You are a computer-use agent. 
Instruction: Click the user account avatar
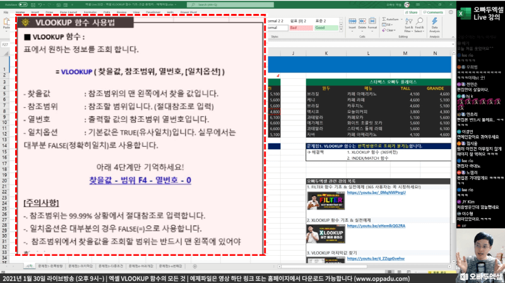407,4
